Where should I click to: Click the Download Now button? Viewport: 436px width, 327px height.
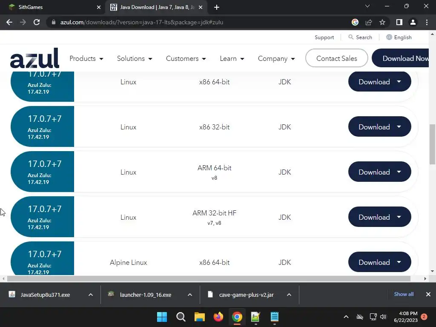400,58
